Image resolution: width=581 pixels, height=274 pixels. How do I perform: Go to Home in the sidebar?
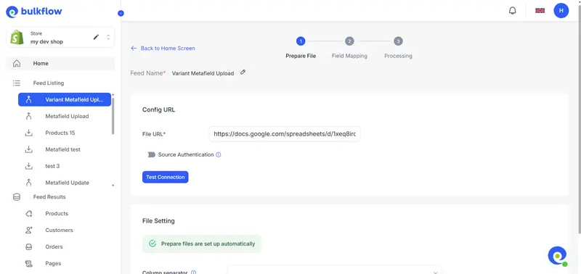pos(60,63)
